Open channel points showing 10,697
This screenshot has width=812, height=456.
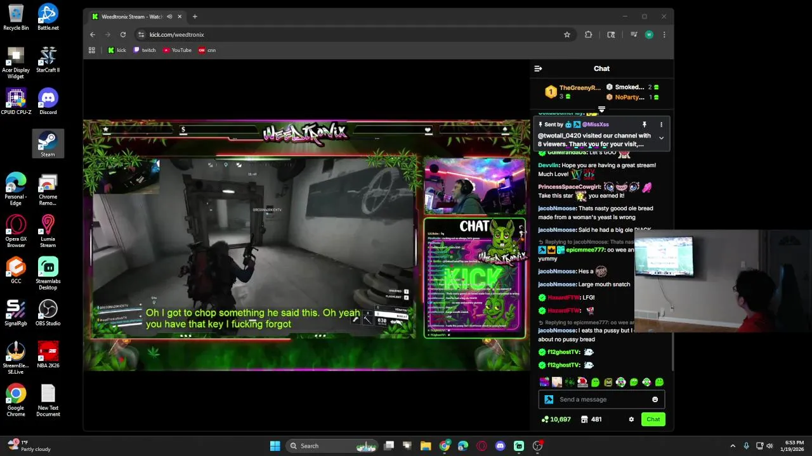pyautogui.click(x=556, y=419)
